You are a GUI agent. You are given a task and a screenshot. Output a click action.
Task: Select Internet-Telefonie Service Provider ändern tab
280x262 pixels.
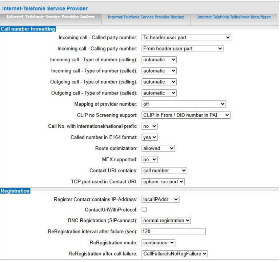tap(51, 17)
